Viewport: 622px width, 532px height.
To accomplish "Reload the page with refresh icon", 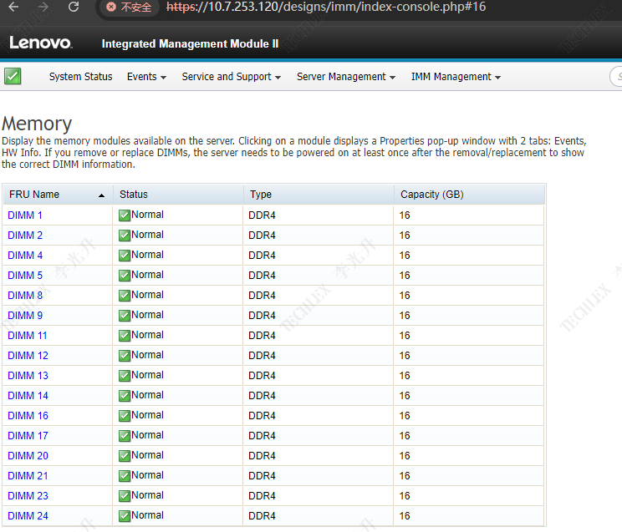I will click(74, 7).
